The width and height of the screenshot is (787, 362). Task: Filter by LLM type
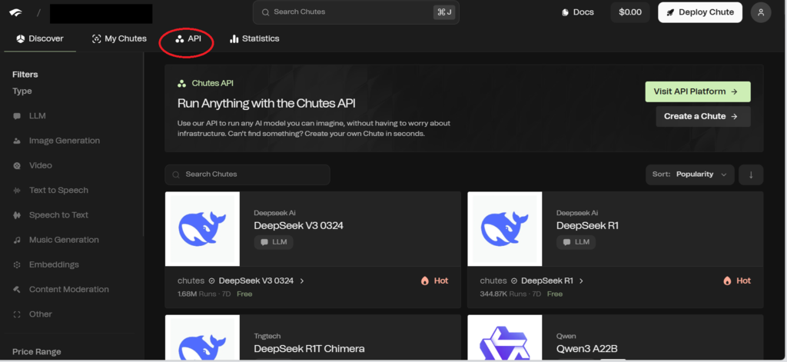[30, 116]
